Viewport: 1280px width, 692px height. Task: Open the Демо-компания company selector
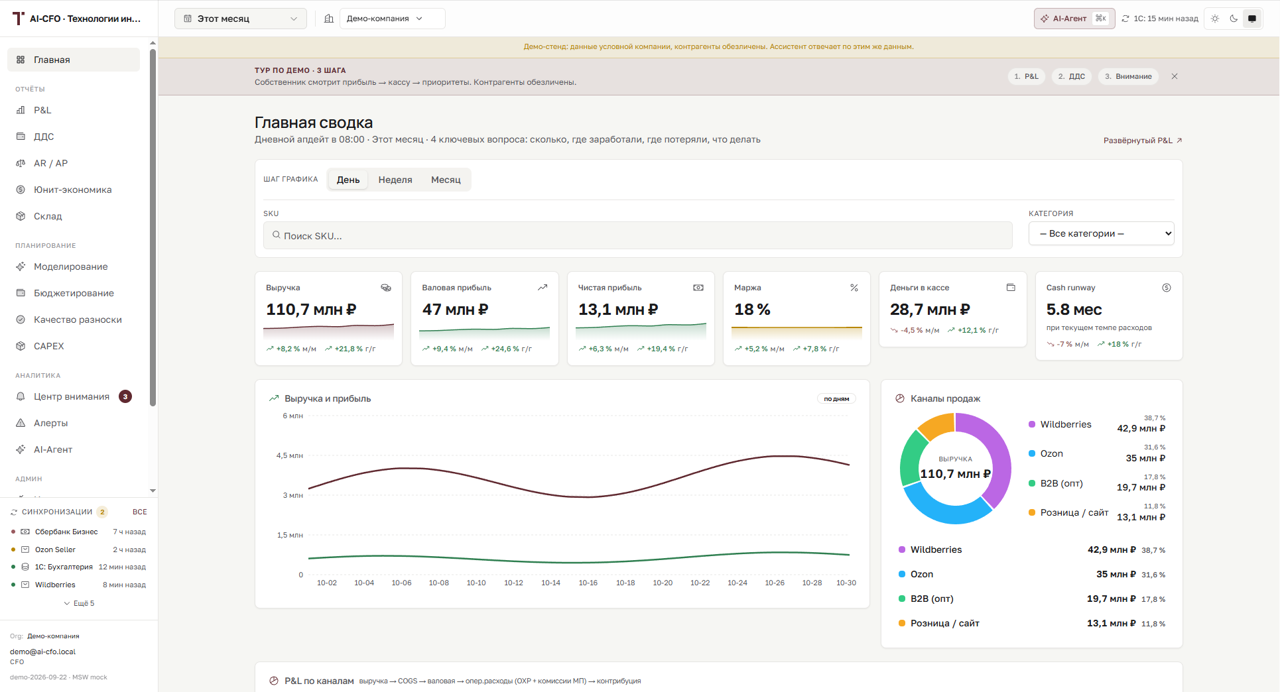(x=393, y=19)
